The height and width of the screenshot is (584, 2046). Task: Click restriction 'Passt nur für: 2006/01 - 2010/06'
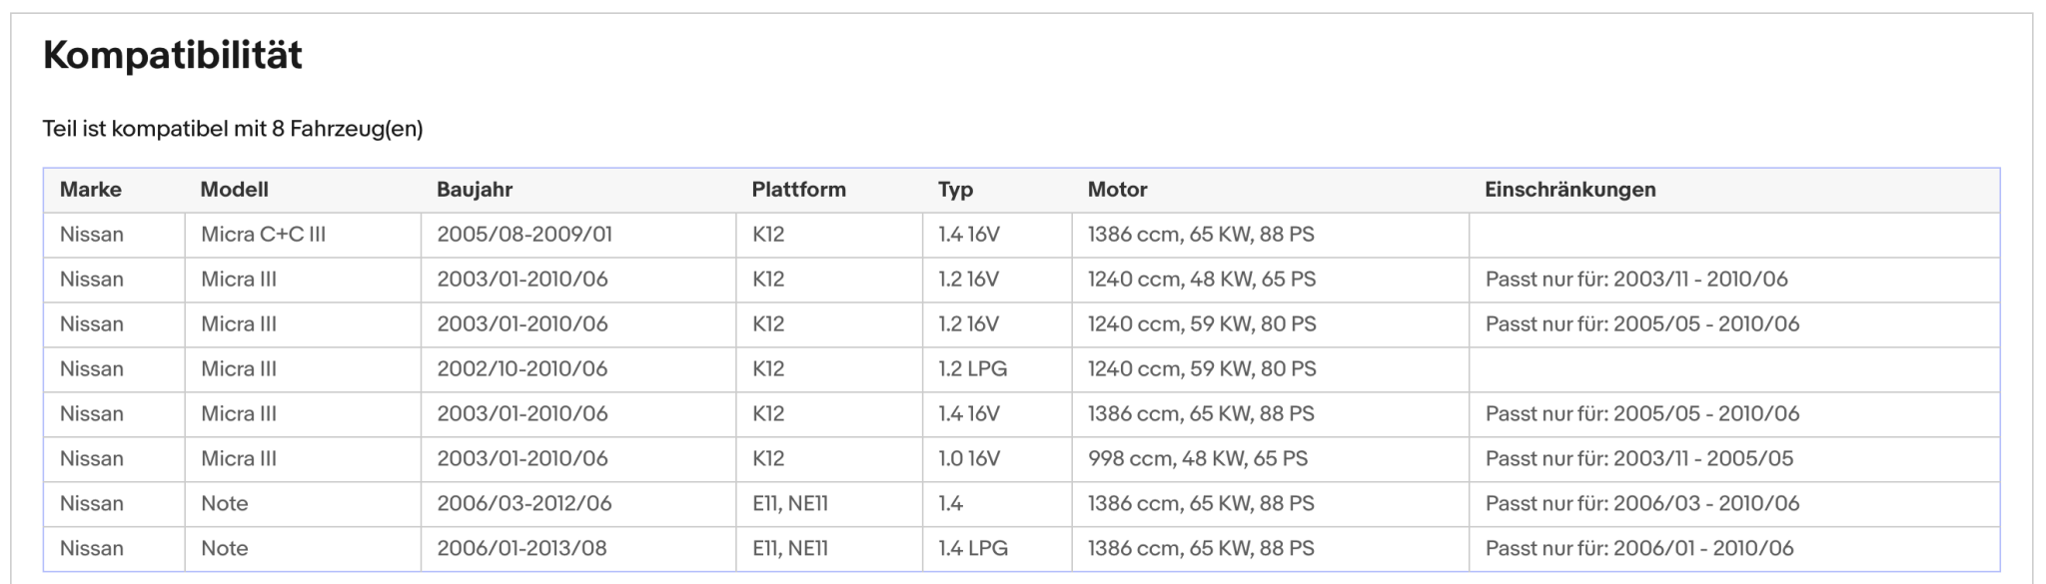pyautogui.click(x=1639, y=549)
